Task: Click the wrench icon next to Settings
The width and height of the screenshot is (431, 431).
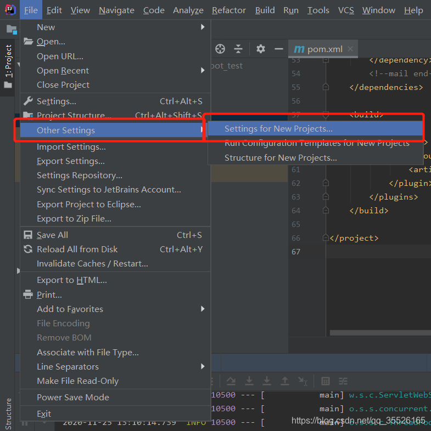Action: point(28,101)
